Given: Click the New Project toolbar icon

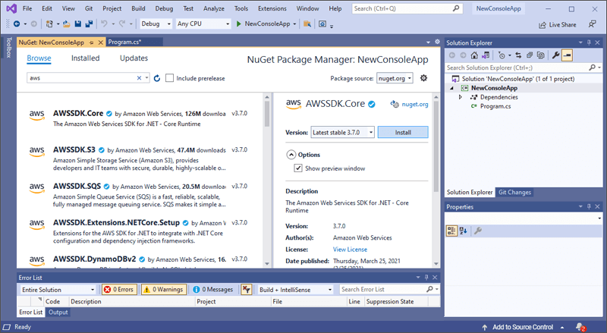Looking at the screenshot, I should [x=49, y=24].
